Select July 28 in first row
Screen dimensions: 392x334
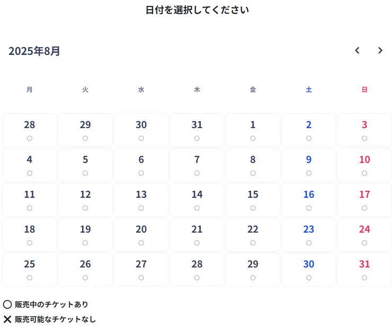tap(30, 130)
